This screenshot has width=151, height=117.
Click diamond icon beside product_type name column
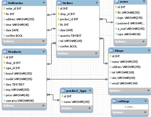tap(62, 102)
